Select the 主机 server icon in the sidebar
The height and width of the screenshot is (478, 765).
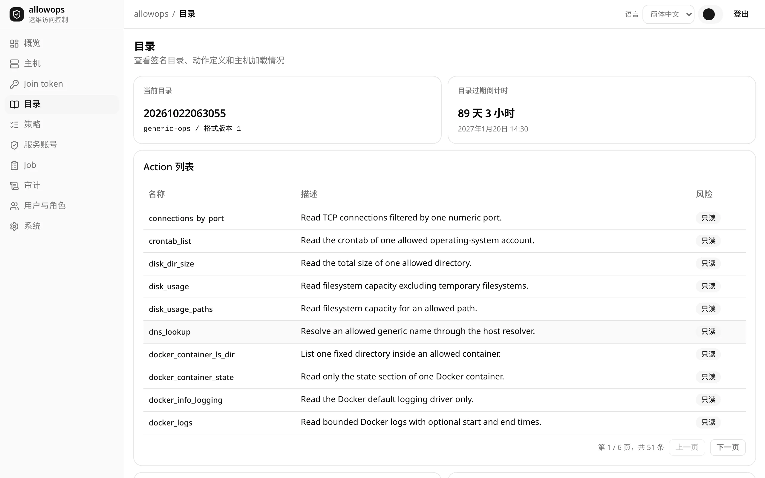[x=14, y=64]
